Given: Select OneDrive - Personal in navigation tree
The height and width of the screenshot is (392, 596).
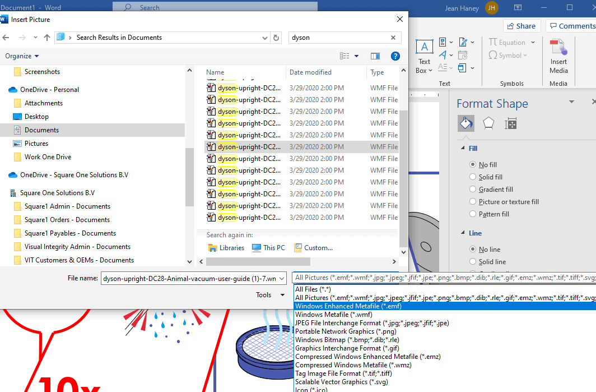Looking at the screenshot, I should tap(49, 89).
